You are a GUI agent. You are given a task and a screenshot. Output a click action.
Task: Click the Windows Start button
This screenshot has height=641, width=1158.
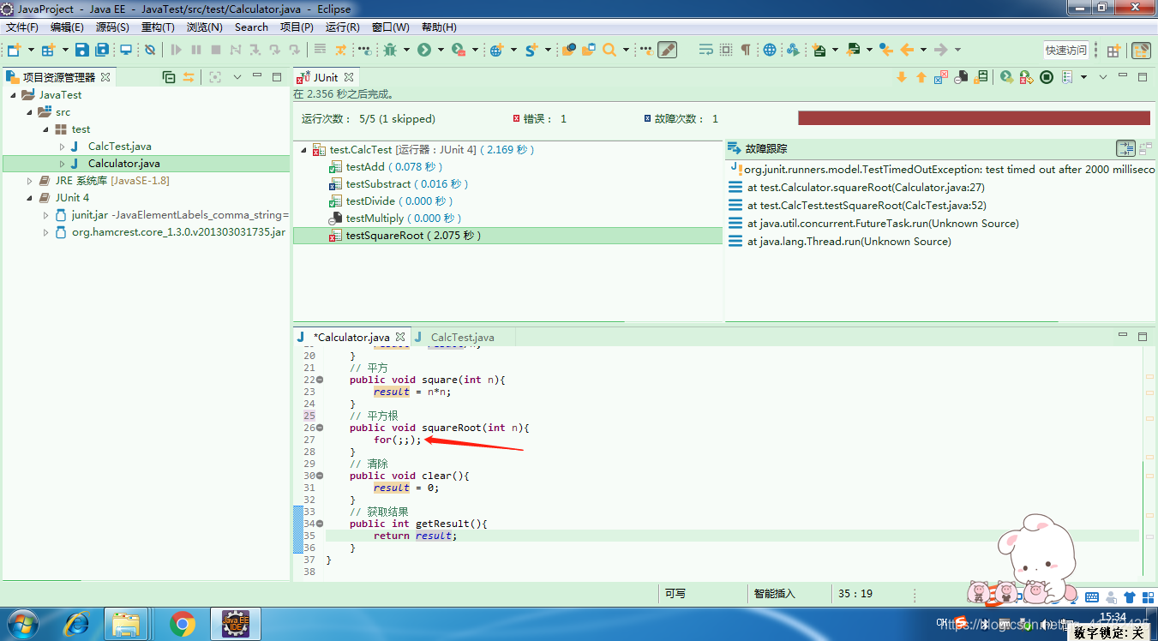22,623
